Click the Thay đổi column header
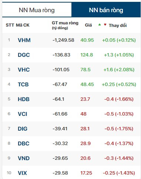 (x=118, y=25)
